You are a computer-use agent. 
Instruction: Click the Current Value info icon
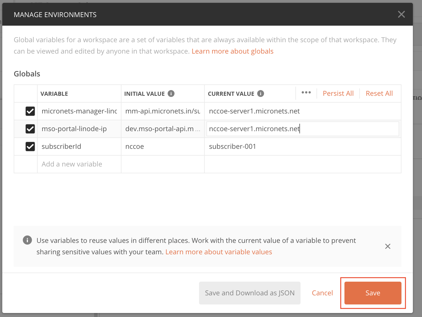pos(261,94)
